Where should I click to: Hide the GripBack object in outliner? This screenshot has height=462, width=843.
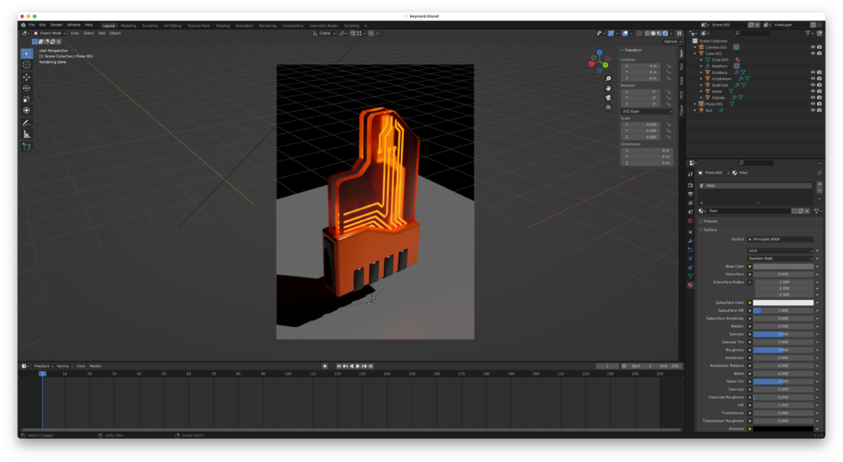[813, 72]
